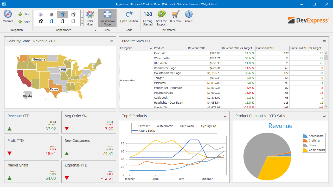Click the Revenue YTD column header
The height and width of the screenshot is (187, 333).
pyautogui.click(x=204, y=48)
